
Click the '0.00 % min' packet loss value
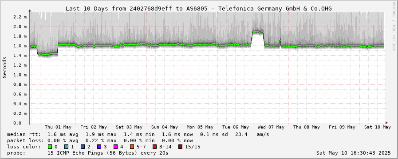coord(139,140)
